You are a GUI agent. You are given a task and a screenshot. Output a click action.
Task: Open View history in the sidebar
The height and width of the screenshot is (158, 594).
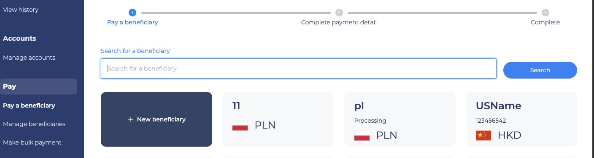tap(21, 10)
